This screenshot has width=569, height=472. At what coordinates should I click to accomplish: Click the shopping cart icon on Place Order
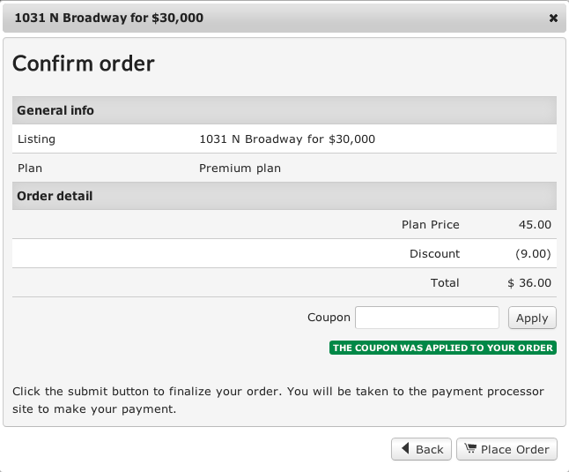click(470, 449)
